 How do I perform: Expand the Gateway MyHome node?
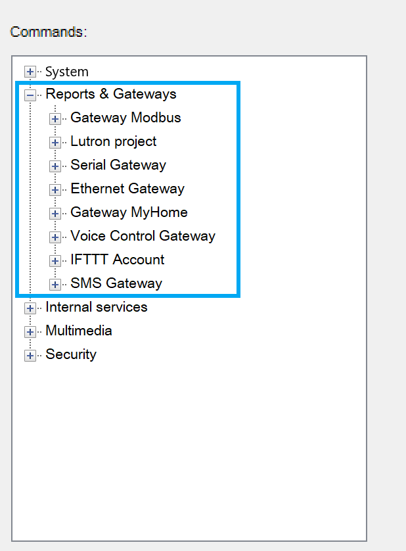(55, 213)
